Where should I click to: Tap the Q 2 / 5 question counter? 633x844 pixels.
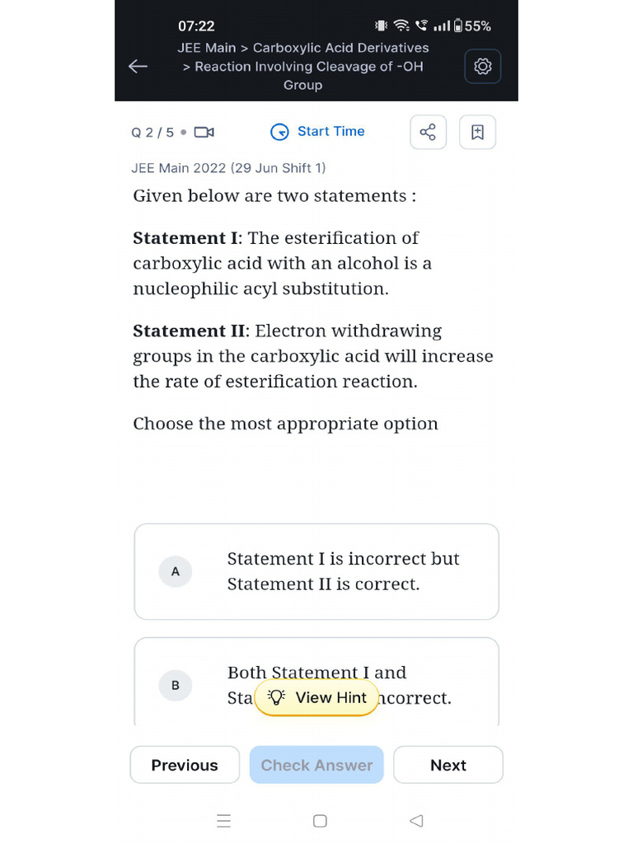tap(152, 132)
